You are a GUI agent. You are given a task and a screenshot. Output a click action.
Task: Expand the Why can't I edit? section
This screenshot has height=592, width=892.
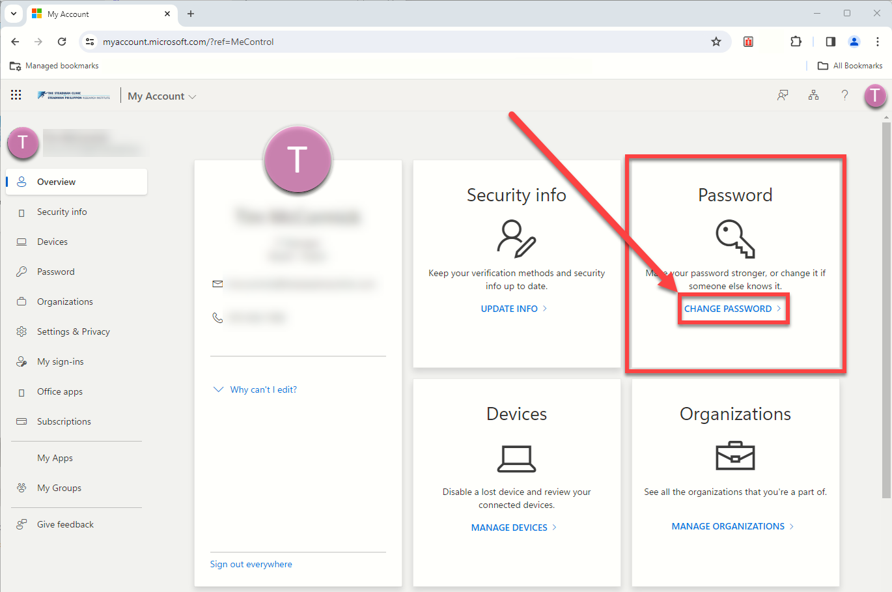(x=255, y=389)
